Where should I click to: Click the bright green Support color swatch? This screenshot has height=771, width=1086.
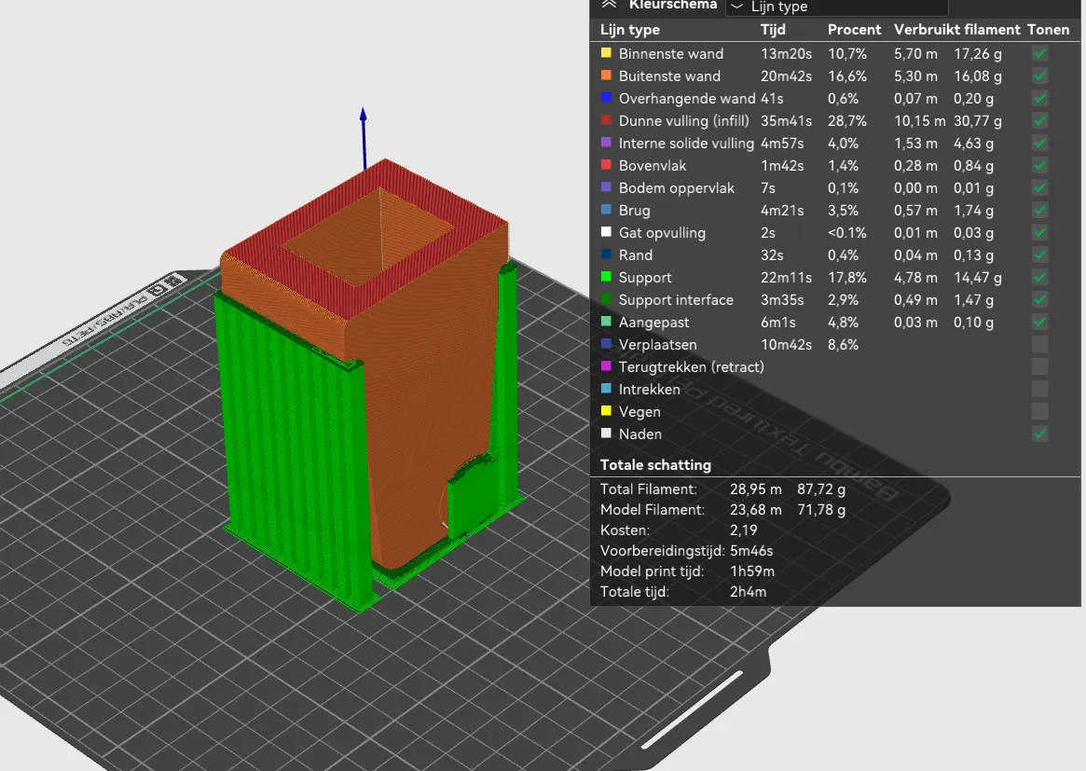click(606, 276)
